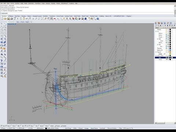Click the Help question mark icon
Screen dimensions: 176x132
tap(98, 19)
